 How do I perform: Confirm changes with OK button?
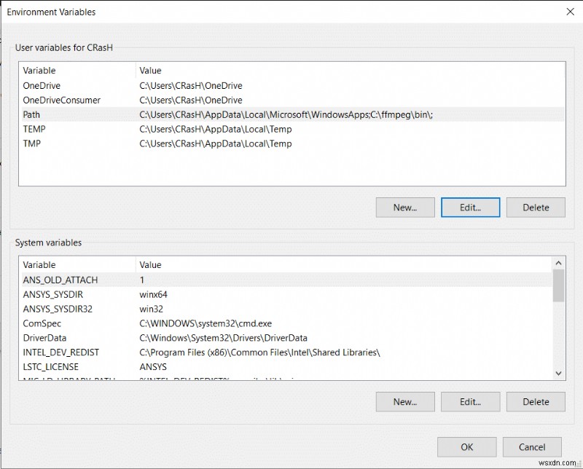(x=466, y=446)
